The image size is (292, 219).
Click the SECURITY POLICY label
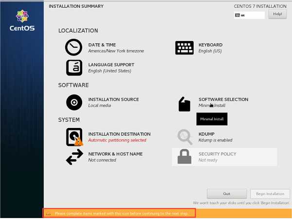218,154
